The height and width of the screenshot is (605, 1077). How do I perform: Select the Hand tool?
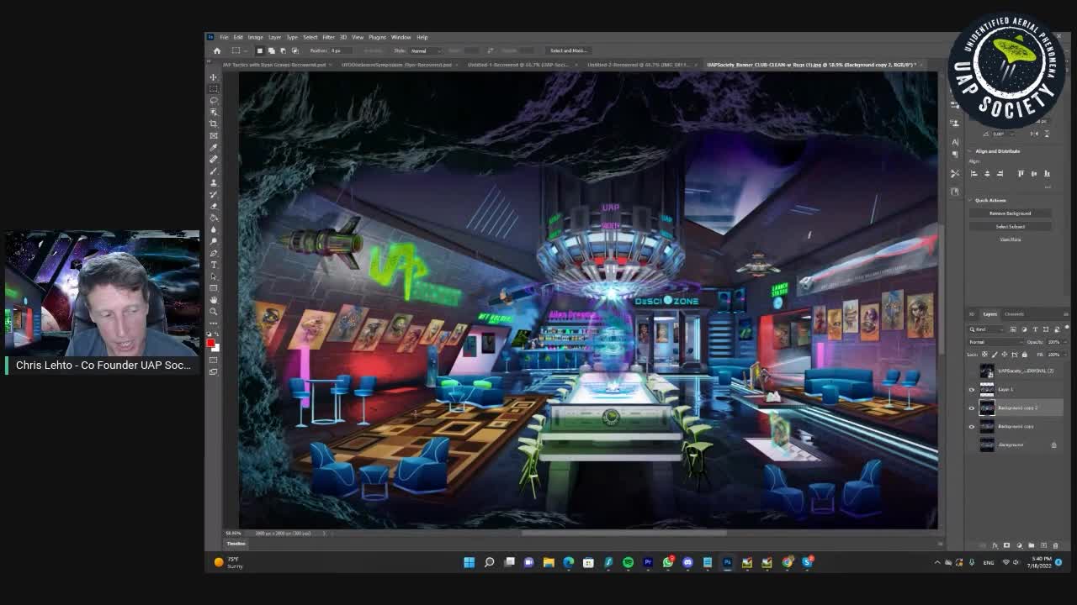[x=213, y=300]
